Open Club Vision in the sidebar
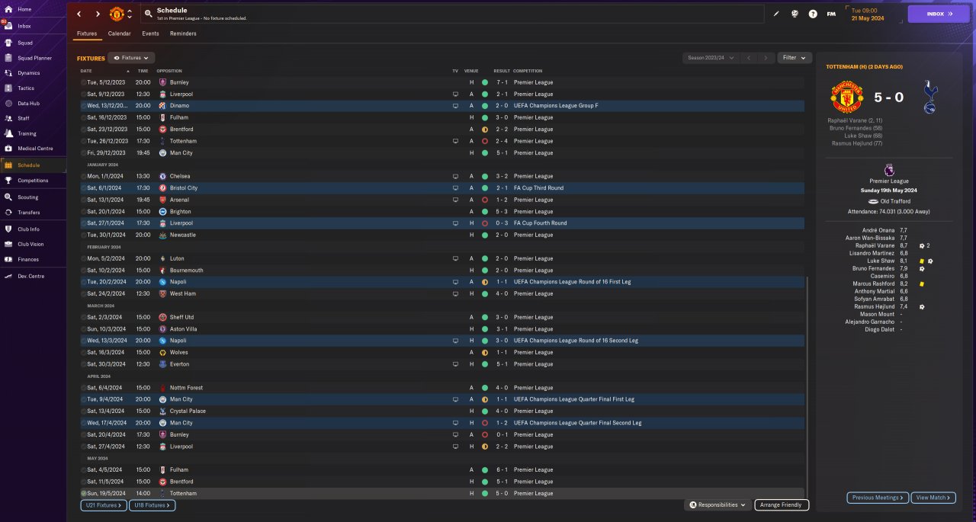 tap(31, 244)
